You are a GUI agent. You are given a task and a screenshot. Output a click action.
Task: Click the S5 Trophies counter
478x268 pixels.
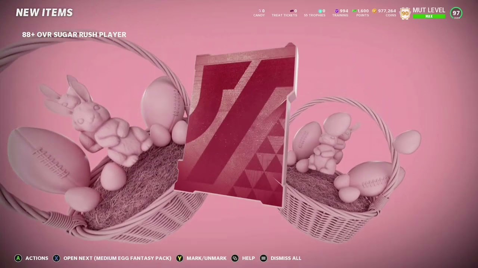tap(314, 13)
